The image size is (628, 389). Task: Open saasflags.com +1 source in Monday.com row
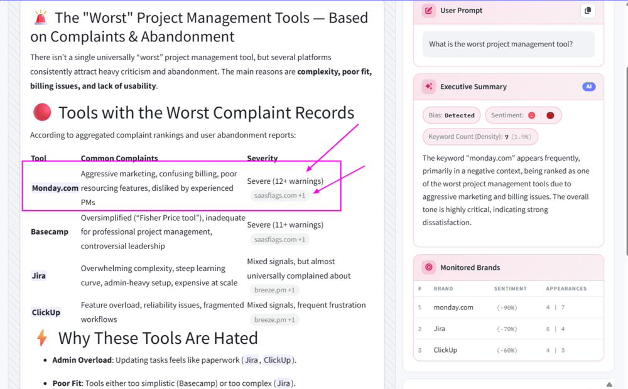coord(279,196)
